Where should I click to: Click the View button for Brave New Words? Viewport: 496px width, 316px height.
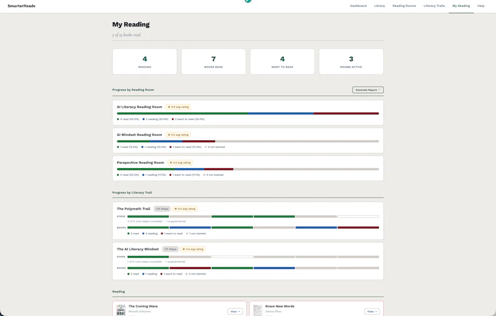point(372,311)
